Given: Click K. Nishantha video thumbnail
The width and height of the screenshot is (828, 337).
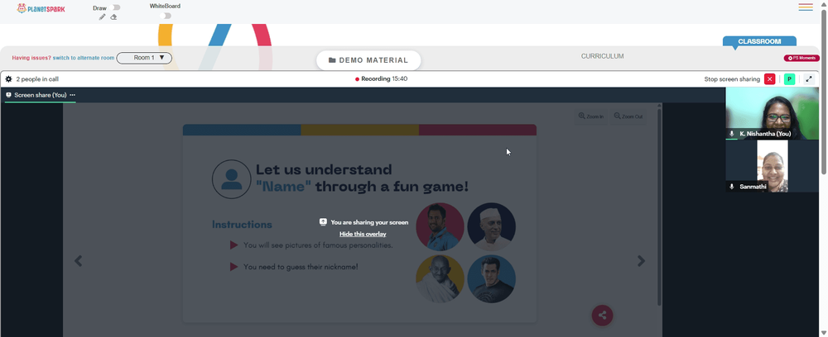Looking at the screenshot, I should (772, 113).
